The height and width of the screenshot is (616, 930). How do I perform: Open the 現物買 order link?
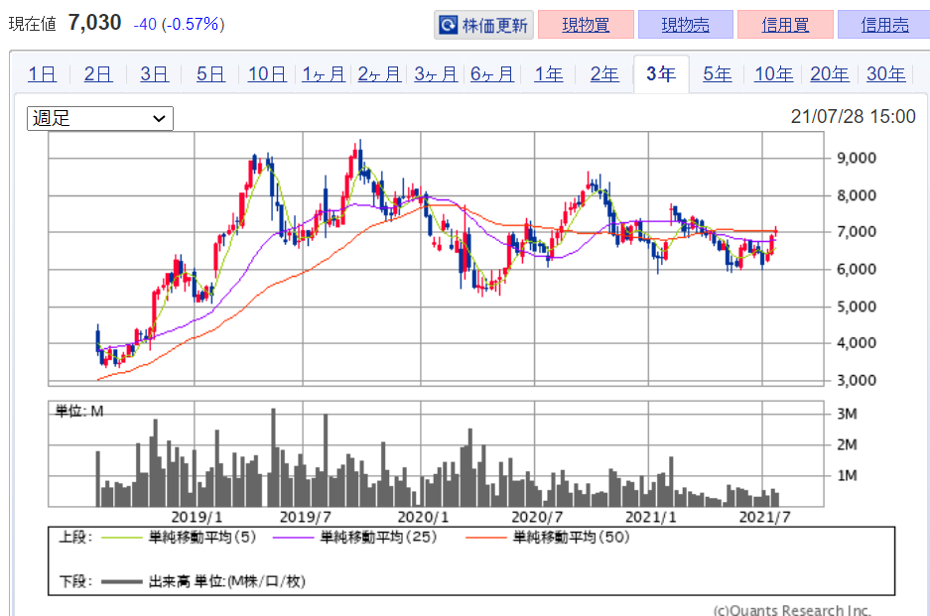click(x=586, y=25)
